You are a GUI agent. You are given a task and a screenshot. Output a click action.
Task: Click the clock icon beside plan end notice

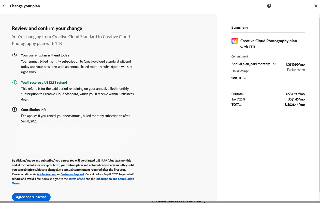(x=14, y=55)
